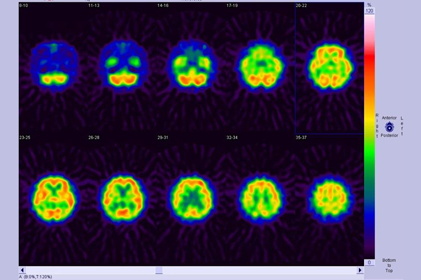
Task: Select brain slice 29-31
Action: pos(192,199)
